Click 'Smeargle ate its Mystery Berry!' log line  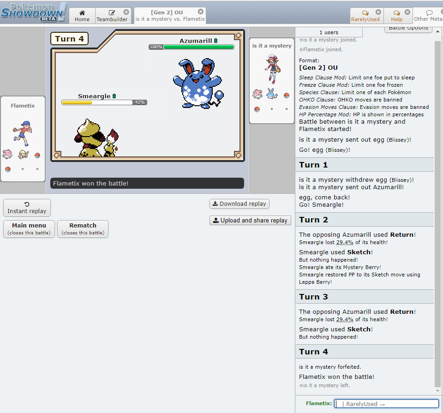click(340, 267)
